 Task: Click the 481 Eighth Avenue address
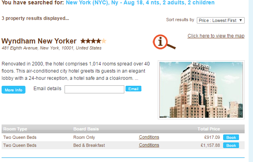point(51,48)
